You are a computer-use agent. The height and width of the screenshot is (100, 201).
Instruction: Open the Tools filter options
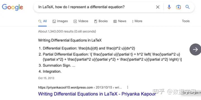tap(186, 21)
